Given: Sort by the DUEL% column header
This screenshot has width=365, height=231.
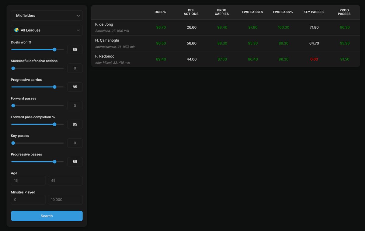Looking at the screenshot, I should pos(161,12).
